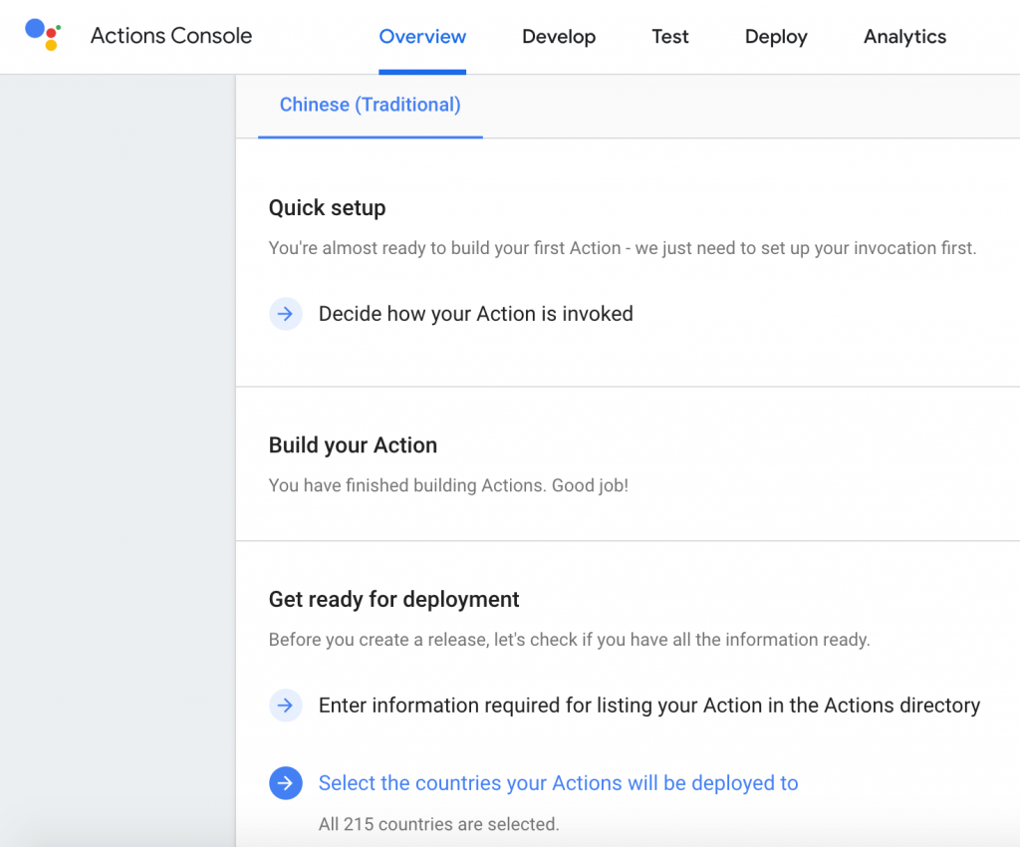1020x847 pixels.
Task: Click the Actions Console title
Action: tap(171, 36)
